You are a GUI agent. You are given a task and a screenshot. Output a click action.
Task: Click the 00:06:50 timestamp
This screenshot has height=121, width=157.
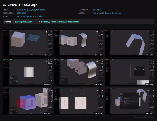click(x=149, y=55)
